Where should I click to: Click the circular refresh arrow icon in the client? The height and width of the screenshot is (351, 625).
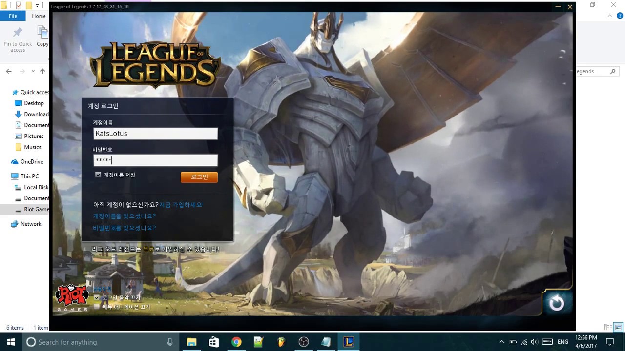tap(557, 303)
